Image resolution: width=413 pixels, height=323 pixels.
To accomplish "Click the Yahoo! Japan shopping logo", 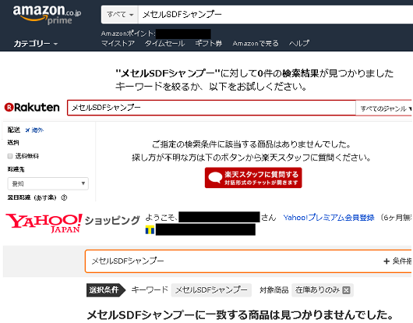I will point(72,223).
